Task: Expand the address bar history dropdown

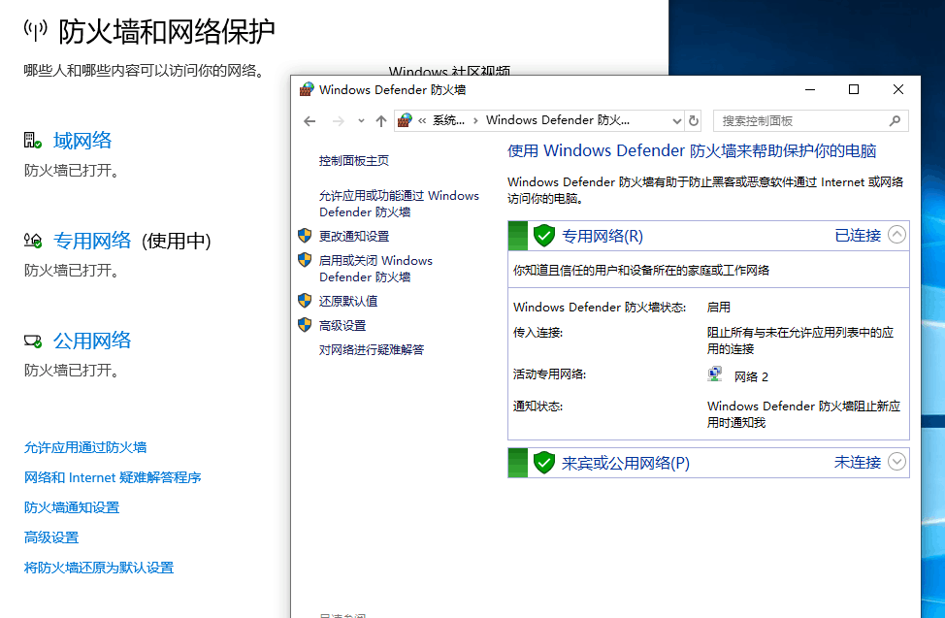Action: tap(677, 121)
